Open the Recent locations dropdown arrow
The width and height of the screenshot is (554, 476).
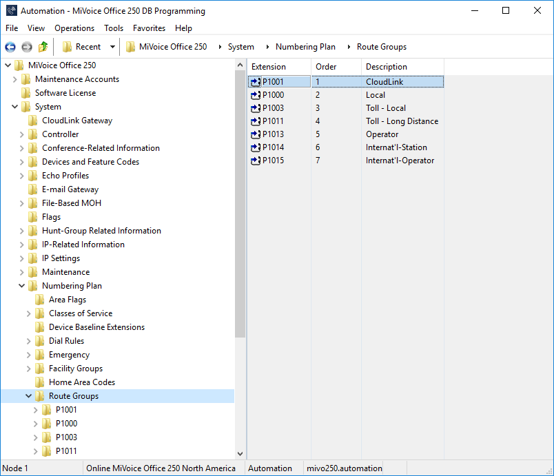(x=112, y=47)
